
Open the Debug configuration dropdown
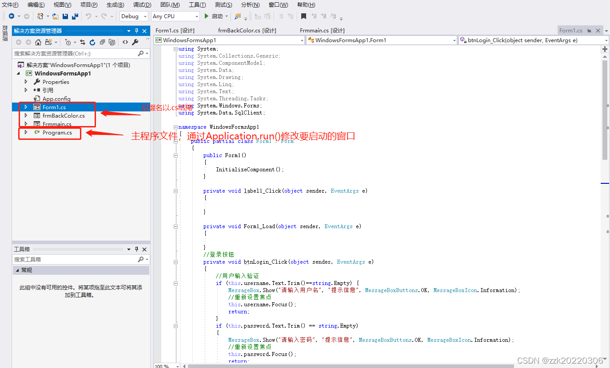[x=134, y=16]
